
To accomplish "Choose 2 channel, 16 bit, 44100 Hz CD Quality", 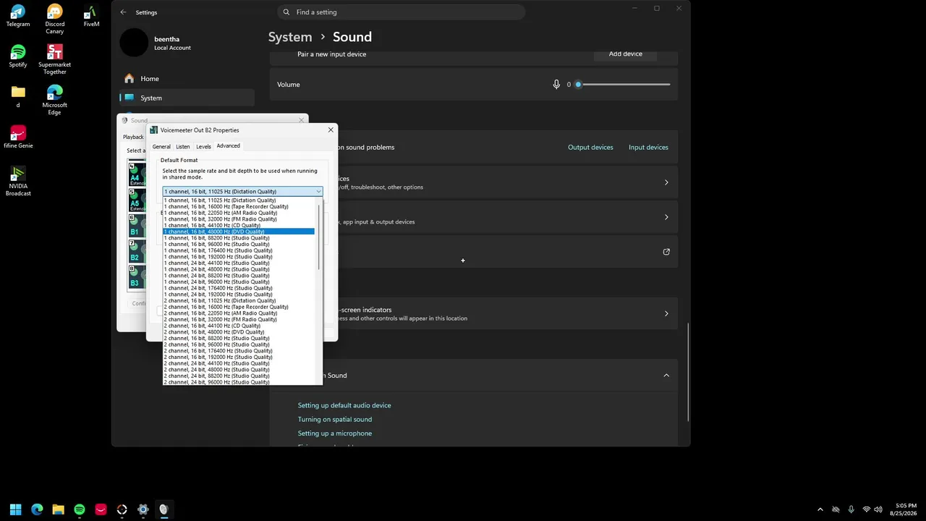I will pyautogui.click(x=239, y=326).
